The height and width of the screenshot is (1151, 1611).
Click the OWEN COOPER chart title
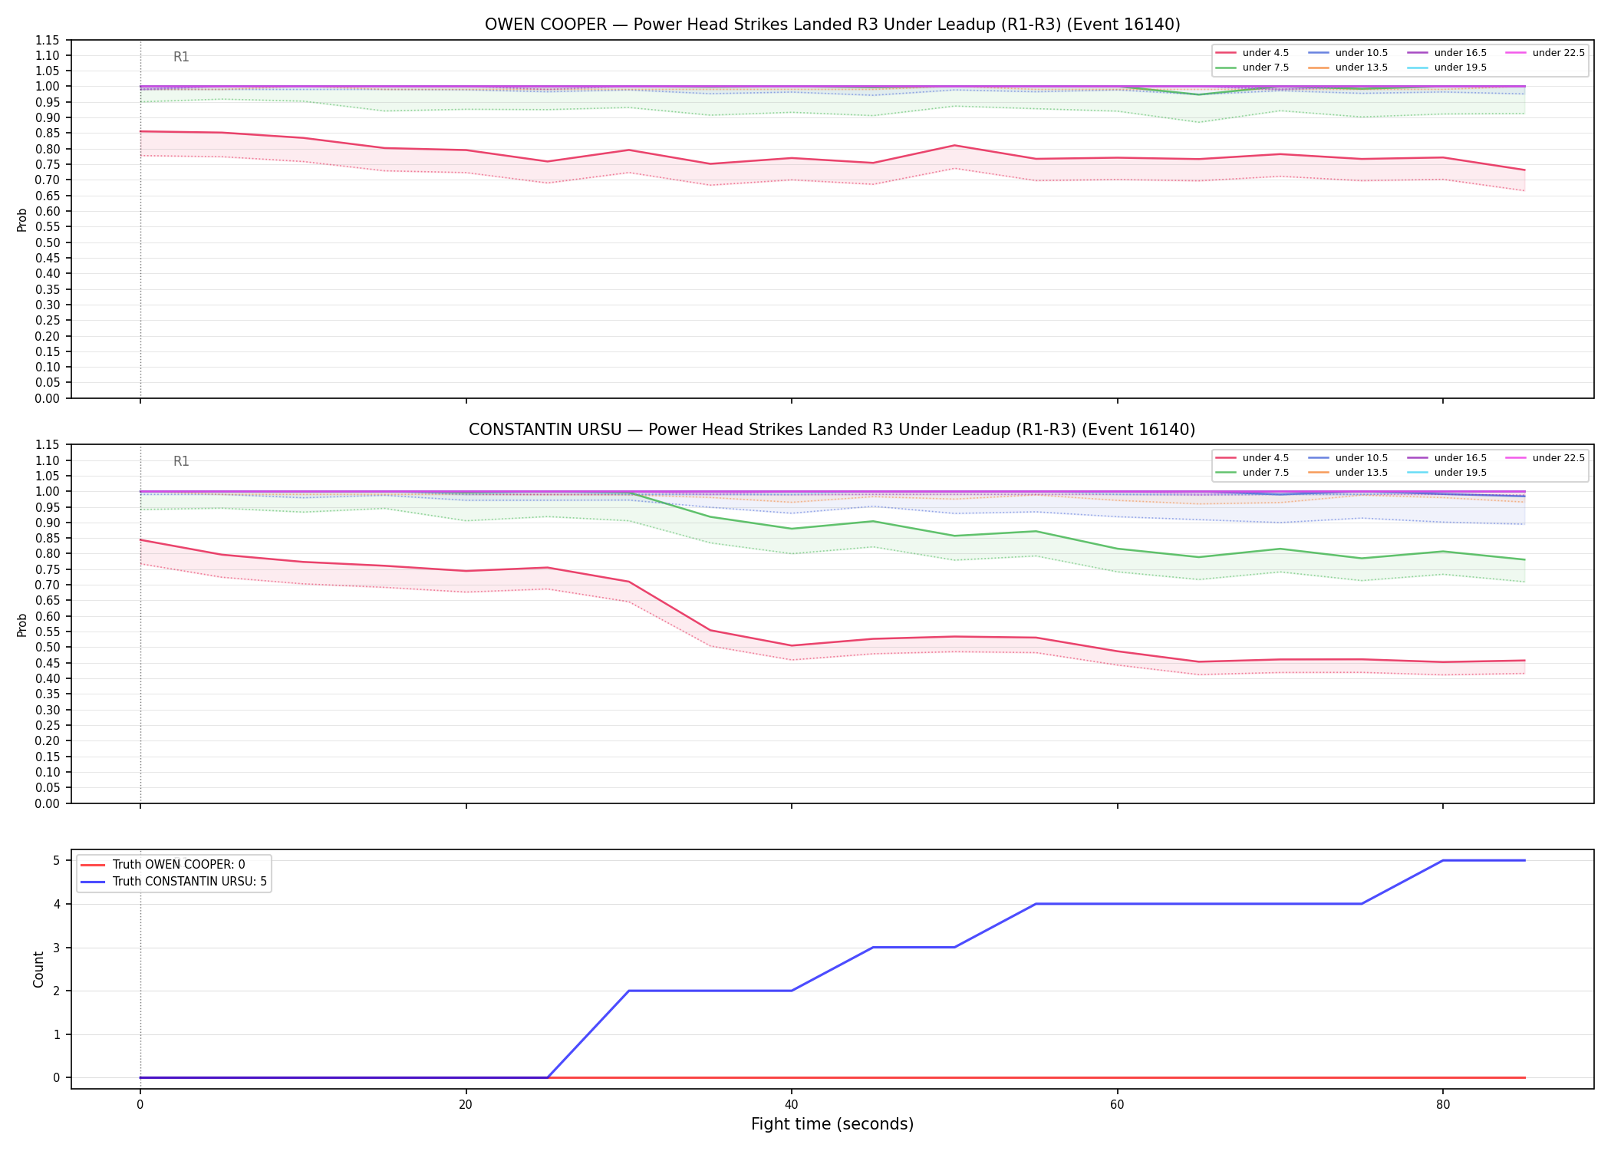[x=832, y=25]
